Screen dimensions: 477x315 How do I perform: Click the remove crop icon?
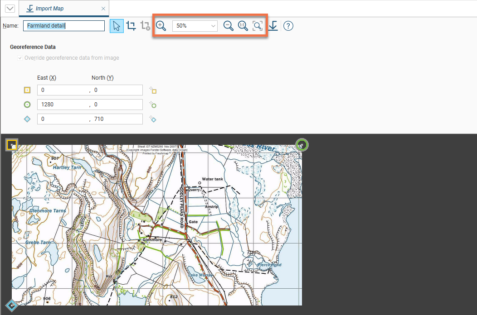tap(145, 26)
